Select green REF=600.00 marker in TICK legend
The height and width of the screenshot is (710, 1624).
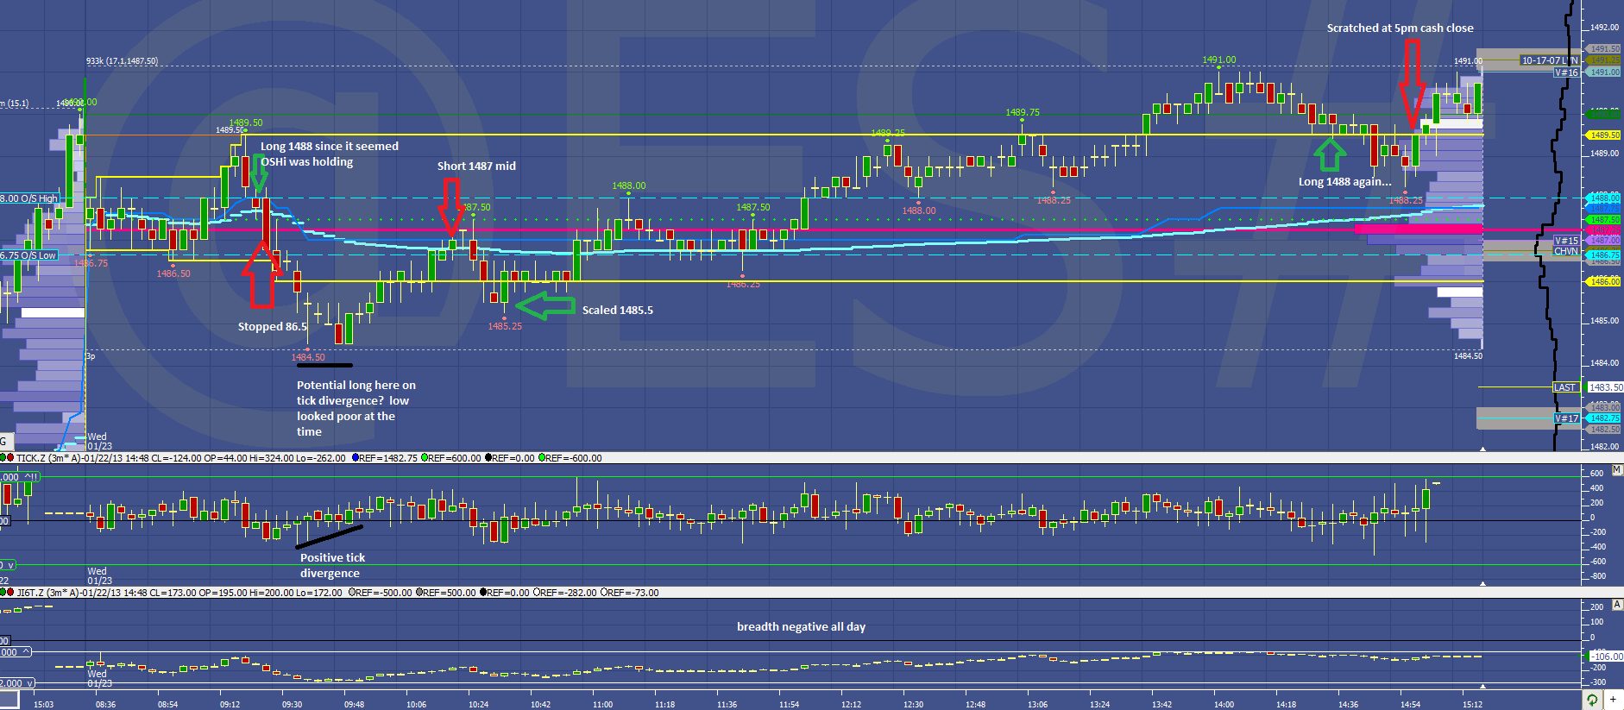click(425, 458)
